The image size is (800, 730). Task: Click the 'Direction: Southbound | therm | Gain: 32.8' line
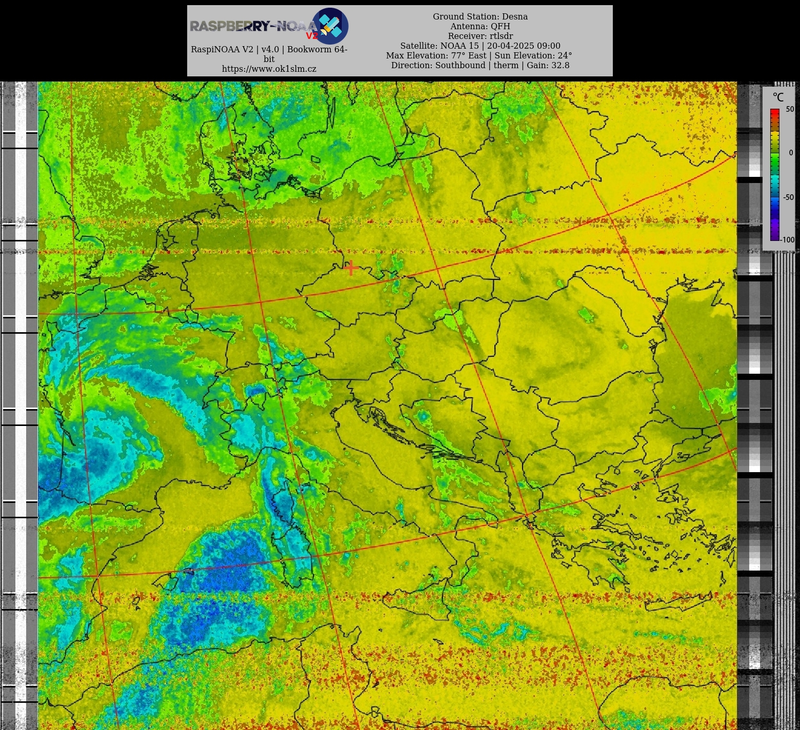[x=480, y=65]
